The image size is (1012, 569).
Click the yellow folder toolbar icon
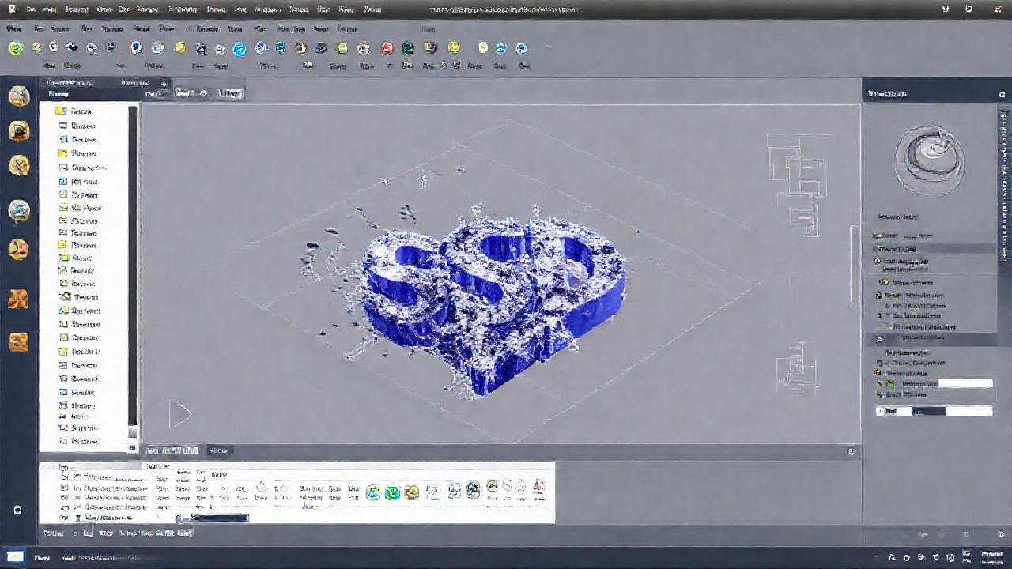click(x=180, y=47)
